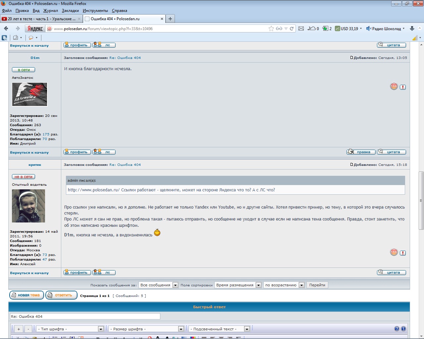Reload the page using the refresh icon
The height and width of the screenshot is (339, 424).
(x=292, y=28)
